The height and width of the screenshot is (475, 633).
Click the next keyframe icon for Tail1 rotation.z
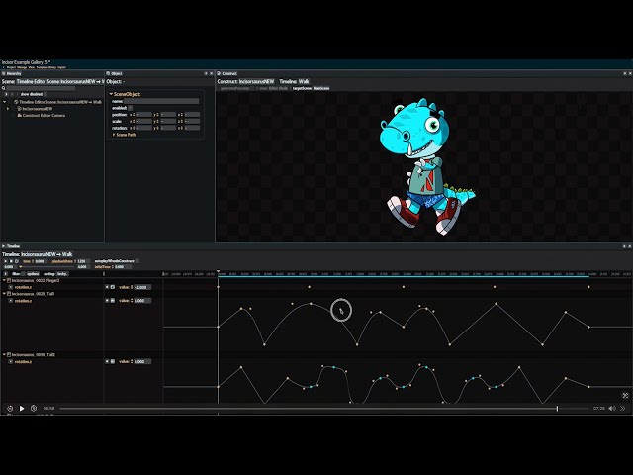click(x=112, y=301)
